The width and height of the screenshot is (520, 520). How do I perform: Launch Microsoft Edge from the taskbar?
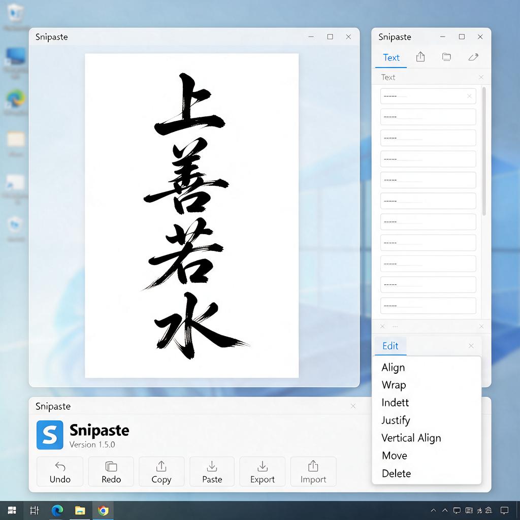point(57,510)
